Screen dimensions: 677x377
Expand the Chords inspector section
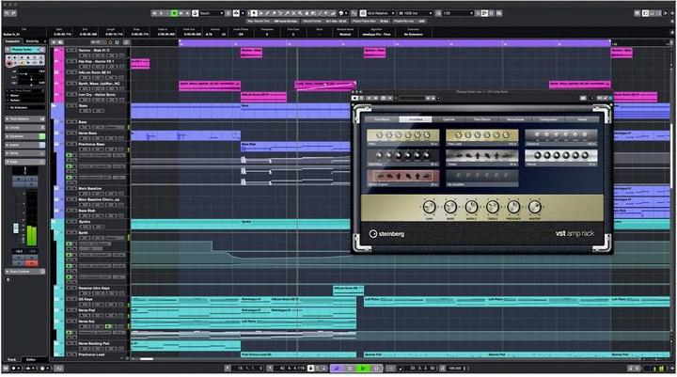pos(25,128)
